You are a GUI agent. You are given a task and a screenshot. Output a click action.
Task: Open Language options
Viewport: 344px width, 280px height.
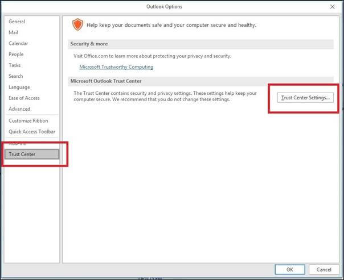click(x=19, y=87)
